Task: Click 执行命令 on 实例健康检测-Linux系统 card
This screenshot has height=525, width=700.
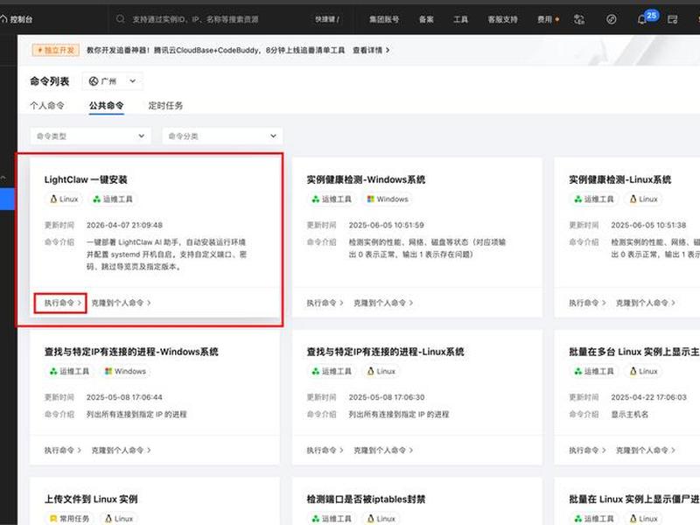Action: [587, 303]
